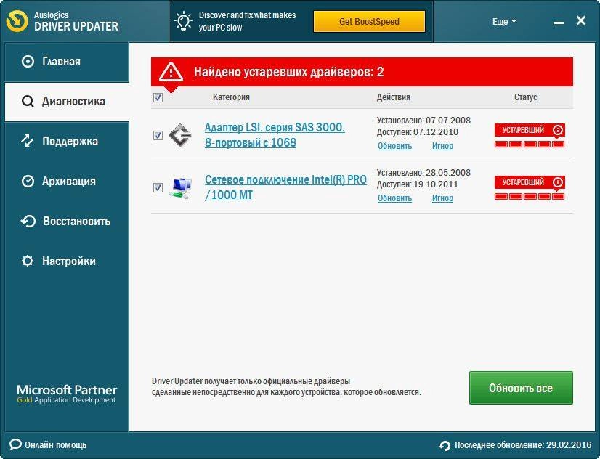Click the Статус column header
The height and width of the screenshot is (459, 600).
tap(525, 97)
